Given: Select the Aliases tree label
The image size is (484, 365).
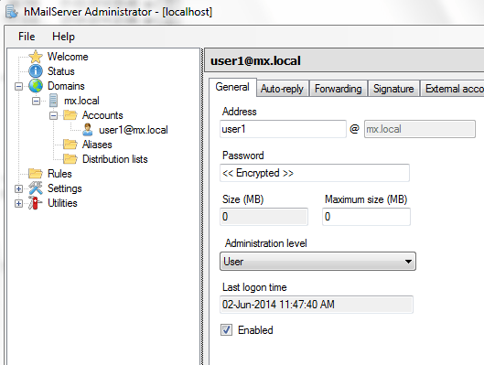Looking at the screenshot, I should (x=97, y=145).
